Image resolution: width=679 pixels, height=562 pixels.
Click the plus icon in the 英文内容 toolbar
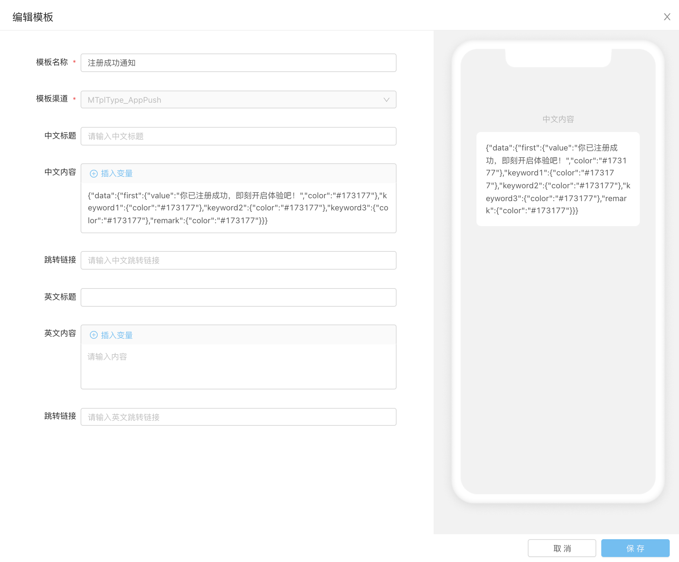tap(93, 335)
